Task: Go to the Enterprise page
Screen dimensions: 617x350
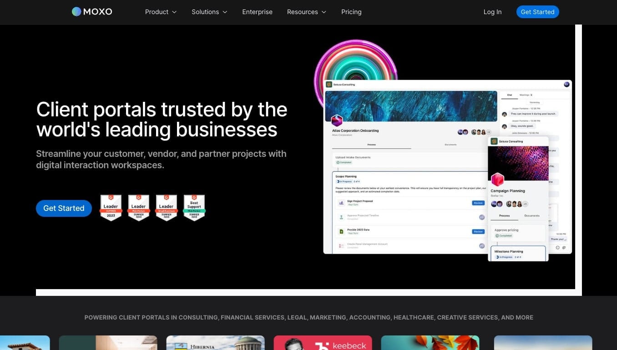Action: pos(257,12)
